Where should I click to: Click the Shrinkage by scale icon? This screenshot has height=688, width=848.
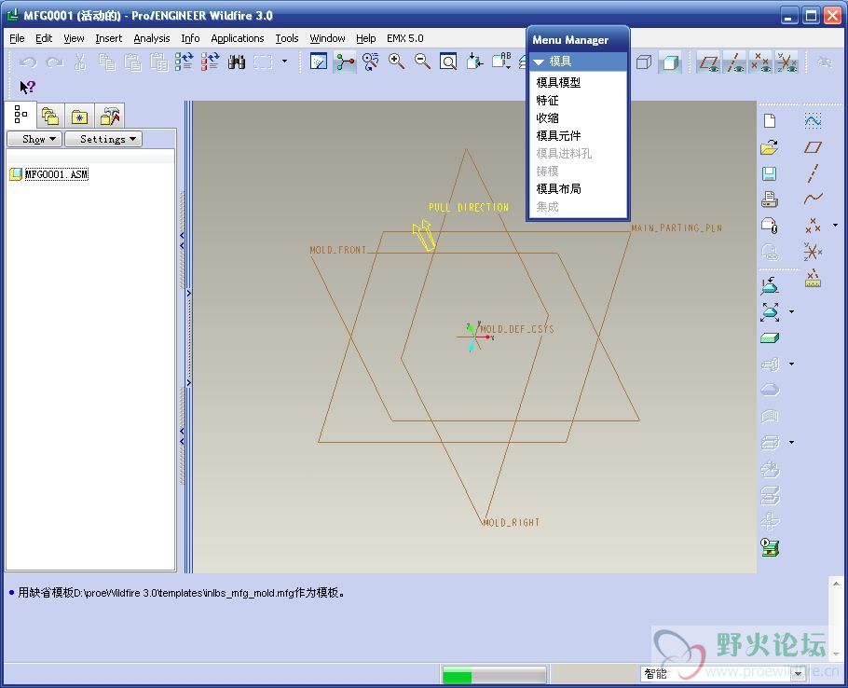(x=770, y=312)
